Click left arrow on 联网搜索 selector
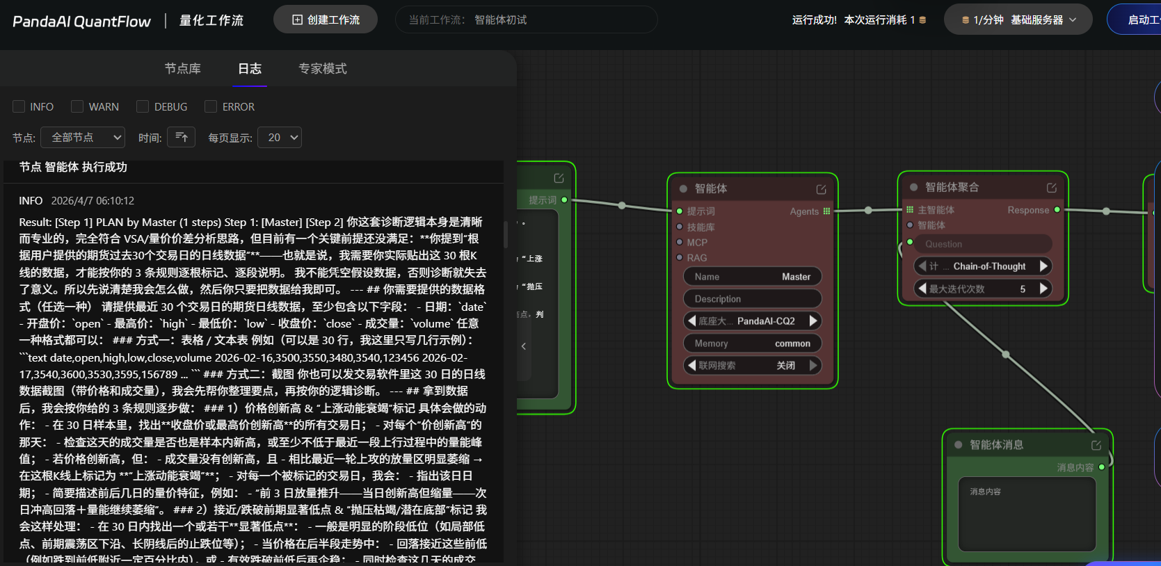This screenshot has width=1161, height=566. point(691,365)
